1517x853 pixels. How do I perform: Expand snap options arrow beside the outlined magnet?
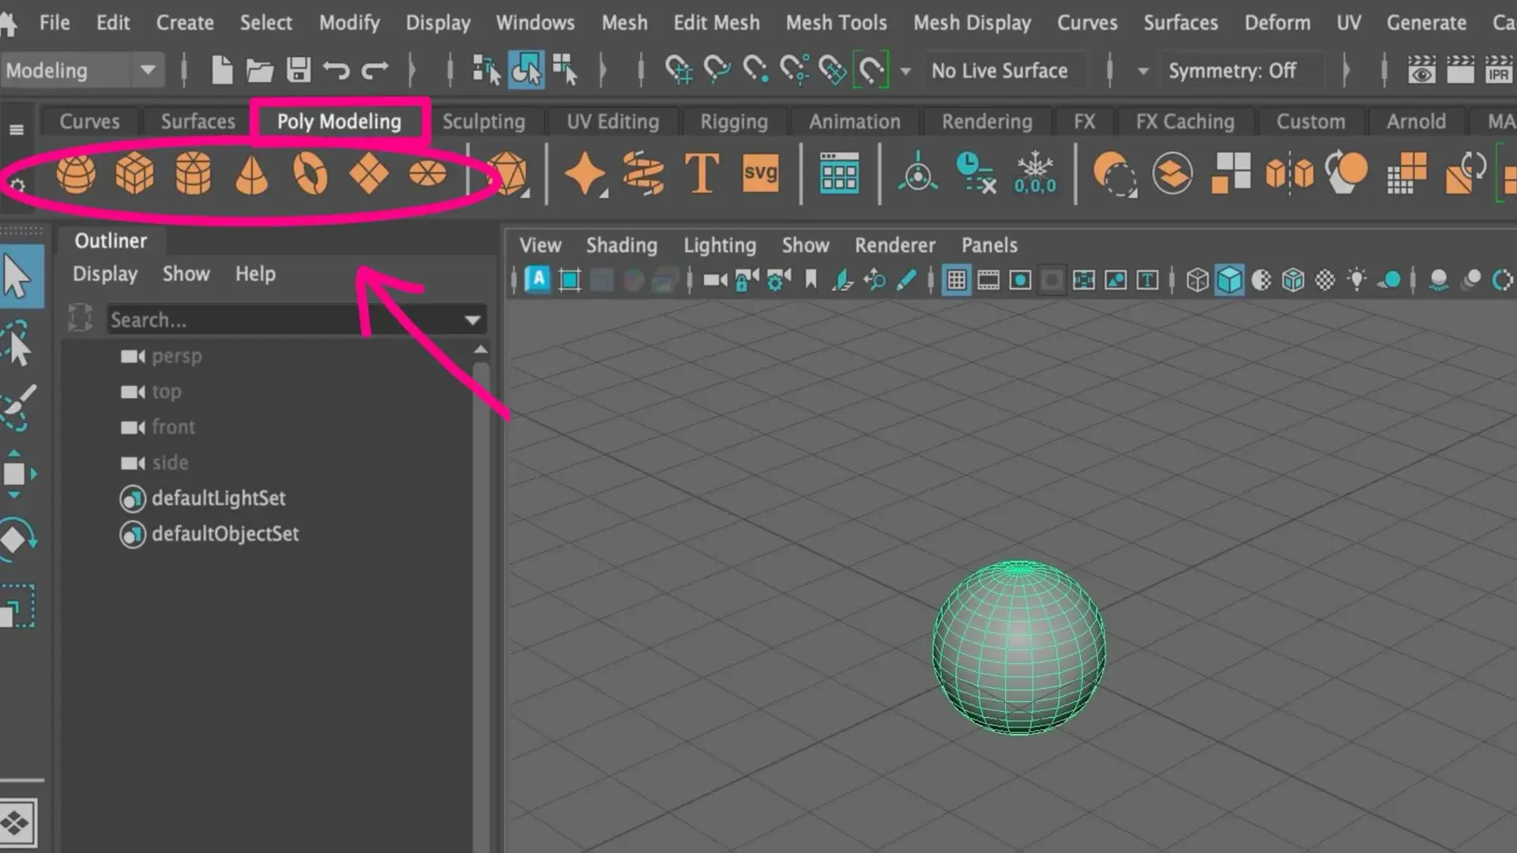(x=905, y=71)
